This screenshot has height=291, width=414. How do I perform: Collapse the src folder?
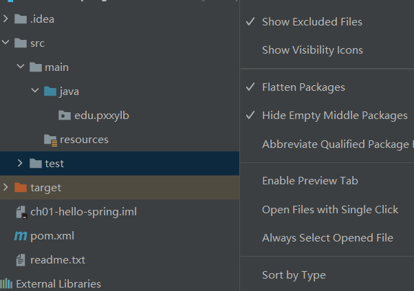(6, 43)
